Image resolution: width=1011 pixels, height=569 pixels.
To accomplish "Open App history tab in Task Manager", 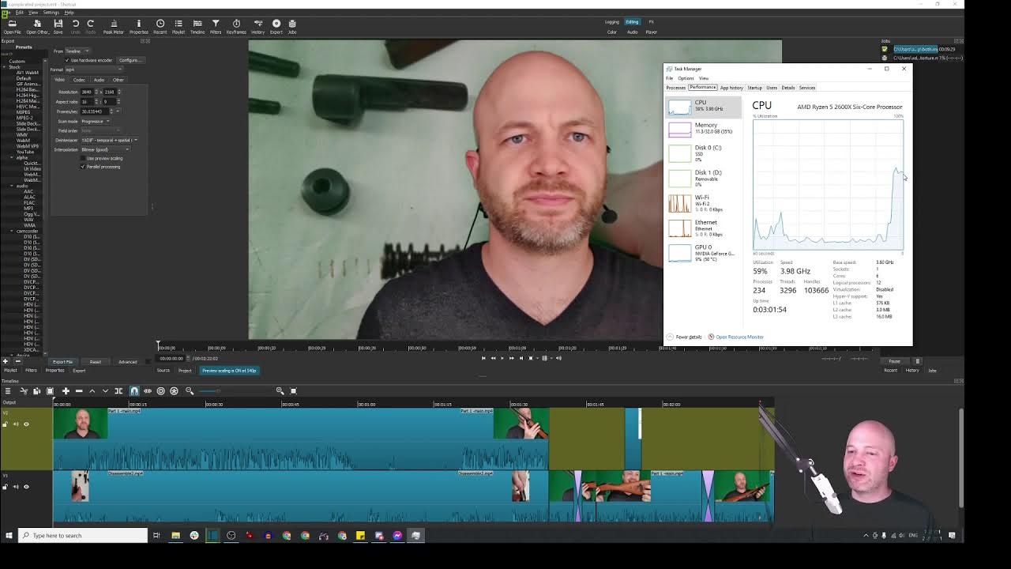I will [x=731, y=88].
